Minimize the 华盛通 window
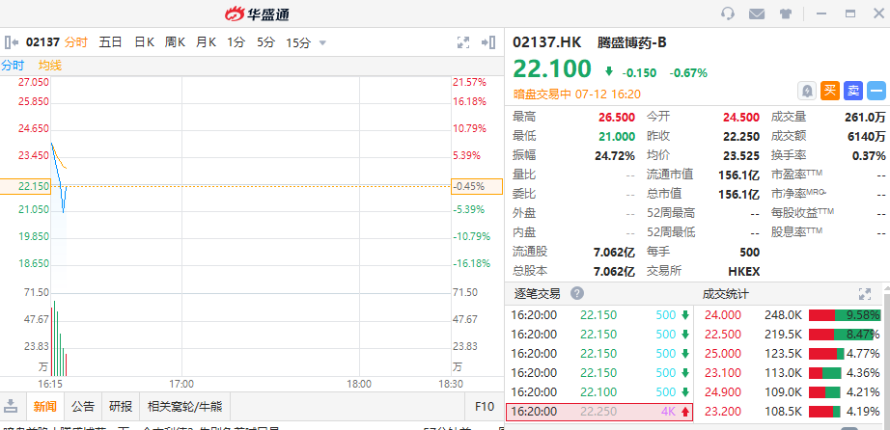The width and height of the screenshot is (890, 430). coord(820,13)
